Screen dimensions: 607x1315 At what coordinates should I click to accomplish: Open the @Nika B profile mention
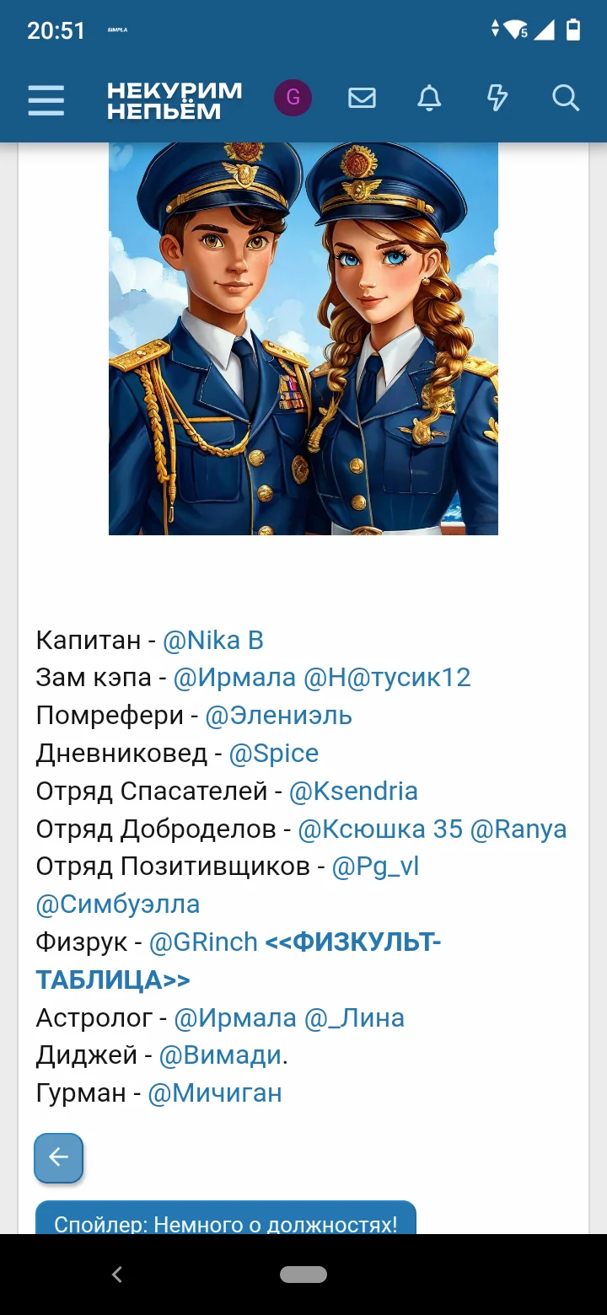tap(213, 641)
